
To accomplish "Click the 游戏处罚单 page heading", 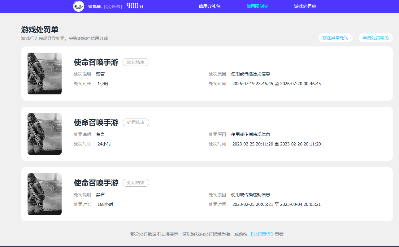I will [40, 30].
